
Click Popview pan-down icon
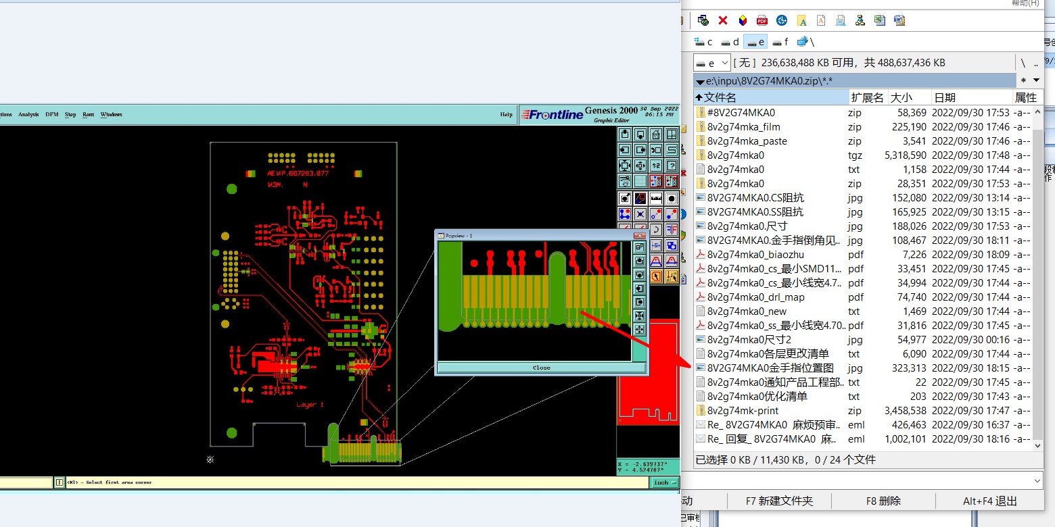(x=639, y=275)
